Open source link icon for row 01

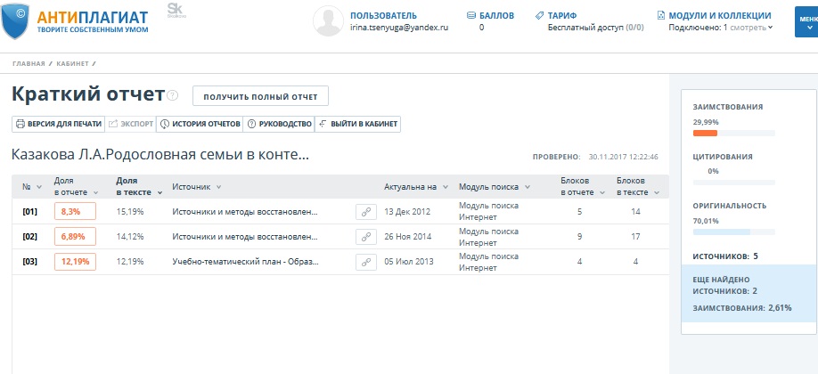365,212
